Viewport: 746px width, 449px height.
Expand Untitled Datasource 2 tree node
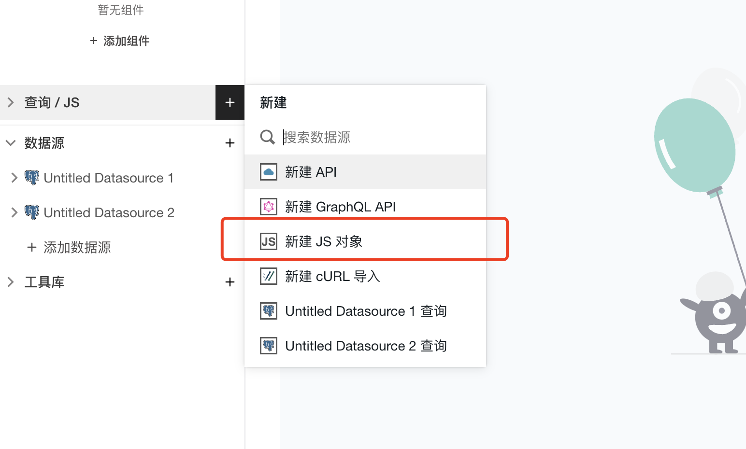(x=14, y=212)
